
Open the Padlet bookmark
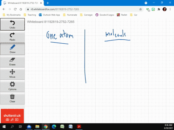click(122, 15)
